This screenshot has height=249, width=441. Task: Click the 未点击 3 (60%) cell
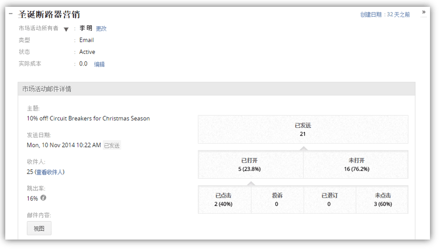(x=382, y=200)
